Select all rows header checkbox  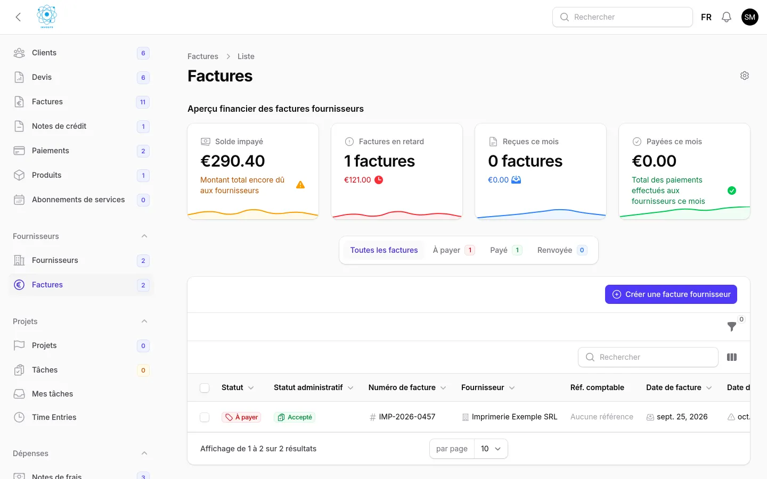205,388
